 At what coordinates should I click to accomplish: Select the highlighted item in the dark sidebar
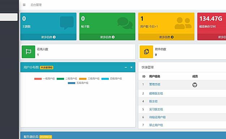pyautogui.click(x=9, y=17)
